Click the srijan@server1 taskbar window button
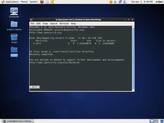This screenshot has height=123, width=164. pyautogui.click(x=18, y=121)
